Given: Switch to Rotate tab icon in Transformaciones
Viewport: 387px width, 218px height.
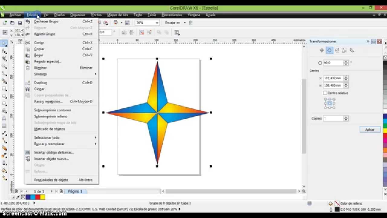Looking at the screenshot, I should point(329,50).
